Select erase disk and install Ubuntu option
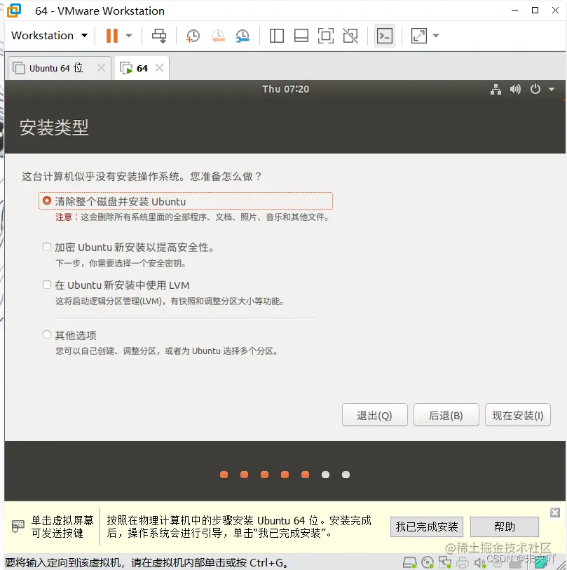This screenshot has width=567, height=570. tap(47, 201)
